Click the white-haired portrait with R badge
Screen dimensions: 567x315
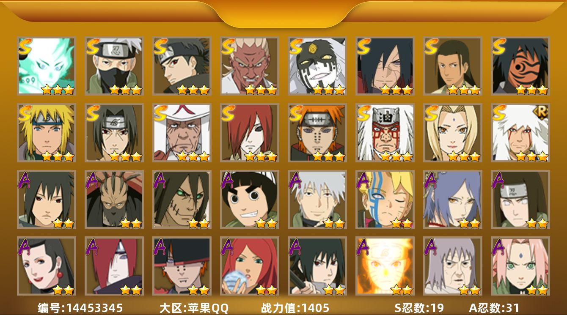tap(520, 133)
